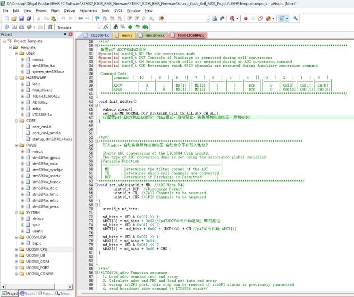Paste using the clipboard toolbar icon

click(53, 18)
